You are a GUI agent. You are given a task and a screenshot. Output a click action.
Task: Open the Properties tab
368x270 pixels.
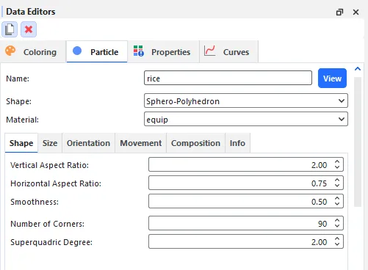click(x=163, y=52)
